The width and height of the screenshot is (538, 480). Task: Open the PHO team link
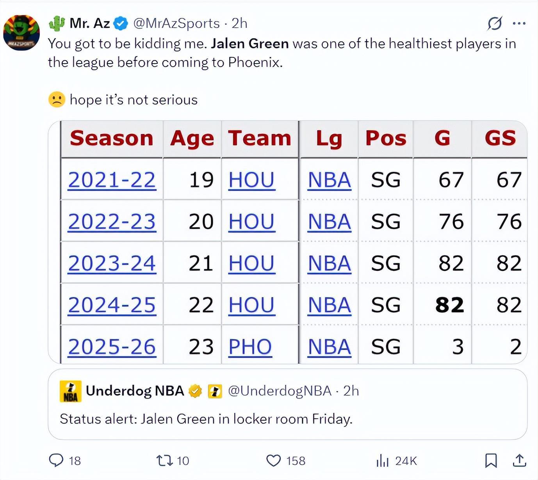pos(250,347)
